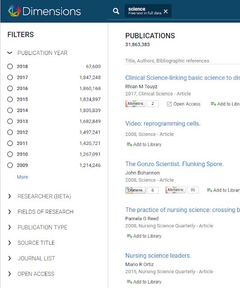The height and width of the screenshot is (288, 240).
Task: Select publication year 2013 radio button
Action: coord(10,121)
